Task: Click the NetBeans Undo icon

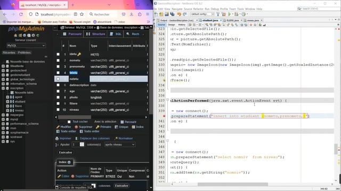Action: tap(179, 14)
